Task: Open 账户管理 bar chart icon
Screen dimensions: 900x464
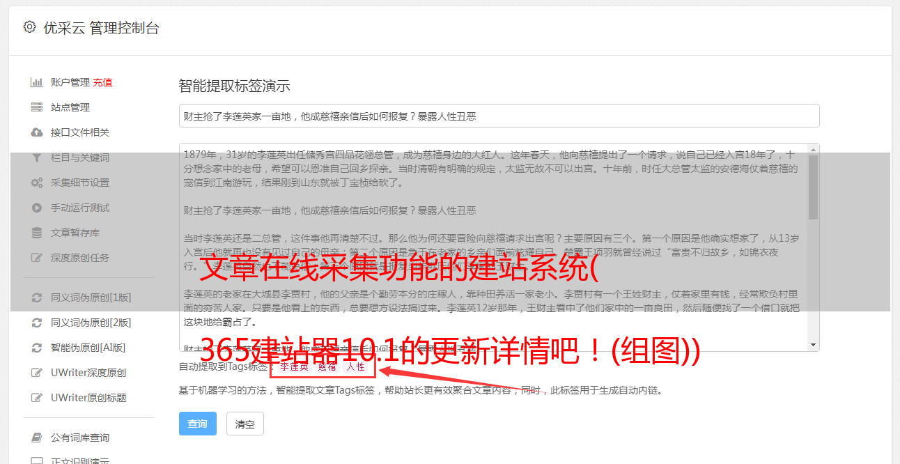Action: 36,82
